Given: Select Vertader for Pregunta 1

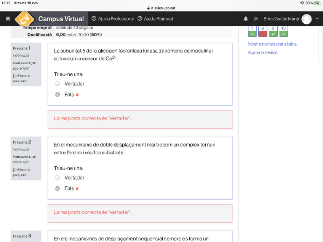Looking at the screenshot, I should point(58,84).
